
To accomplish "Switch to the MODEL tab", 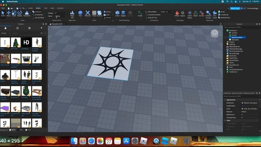I will pos(38,8).
